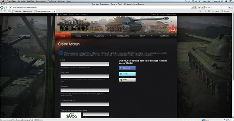Click the info circle icon in notice
This screenshot has width=234, height=121.
coord(61,53)
